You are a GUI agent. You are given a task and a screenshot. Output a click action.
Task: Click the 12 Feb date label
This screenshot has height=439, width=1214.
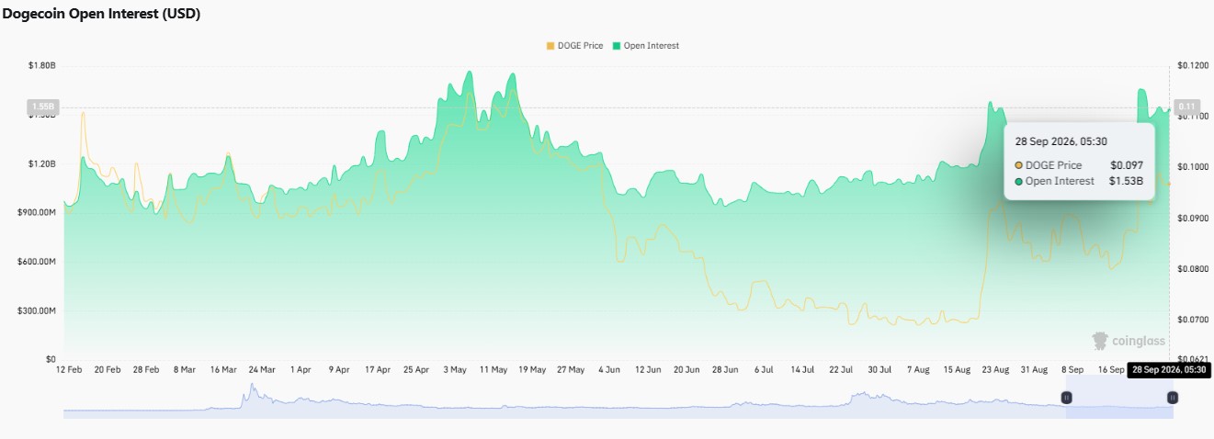tap(68, 369)
